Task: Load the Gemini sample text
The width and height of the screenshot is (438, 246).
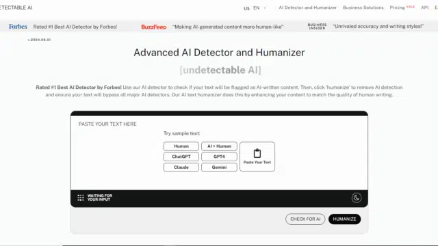Action: coord(219,167)
